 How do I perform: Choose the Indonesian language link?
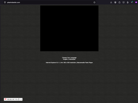click(x=72, y=59)
